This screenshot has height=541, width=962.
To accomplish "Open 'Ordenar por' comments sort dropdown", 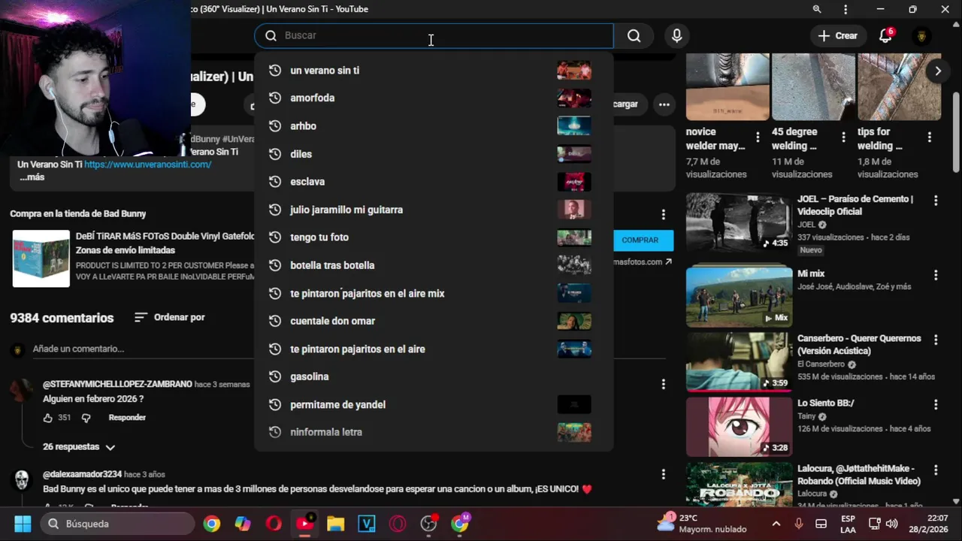I will click(170, 318).
